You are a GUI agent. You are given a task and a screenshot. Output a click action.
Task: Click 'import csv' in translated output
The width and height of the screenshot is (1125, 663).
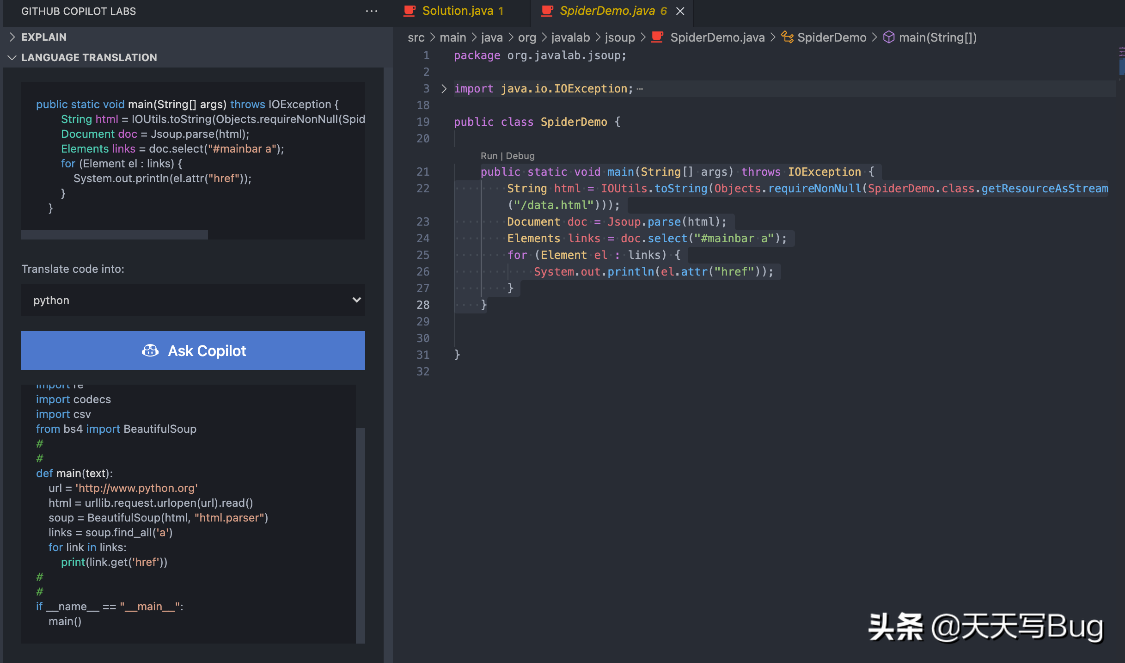[x=63, y=414]
